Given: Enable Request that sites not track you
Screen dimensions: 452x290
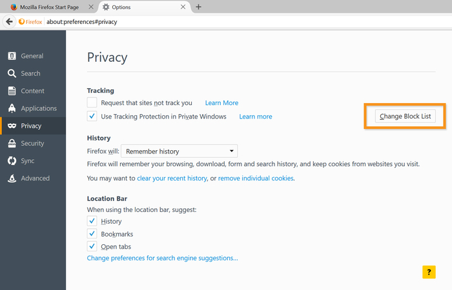Looking at the screenshot, I should point(92,102).
